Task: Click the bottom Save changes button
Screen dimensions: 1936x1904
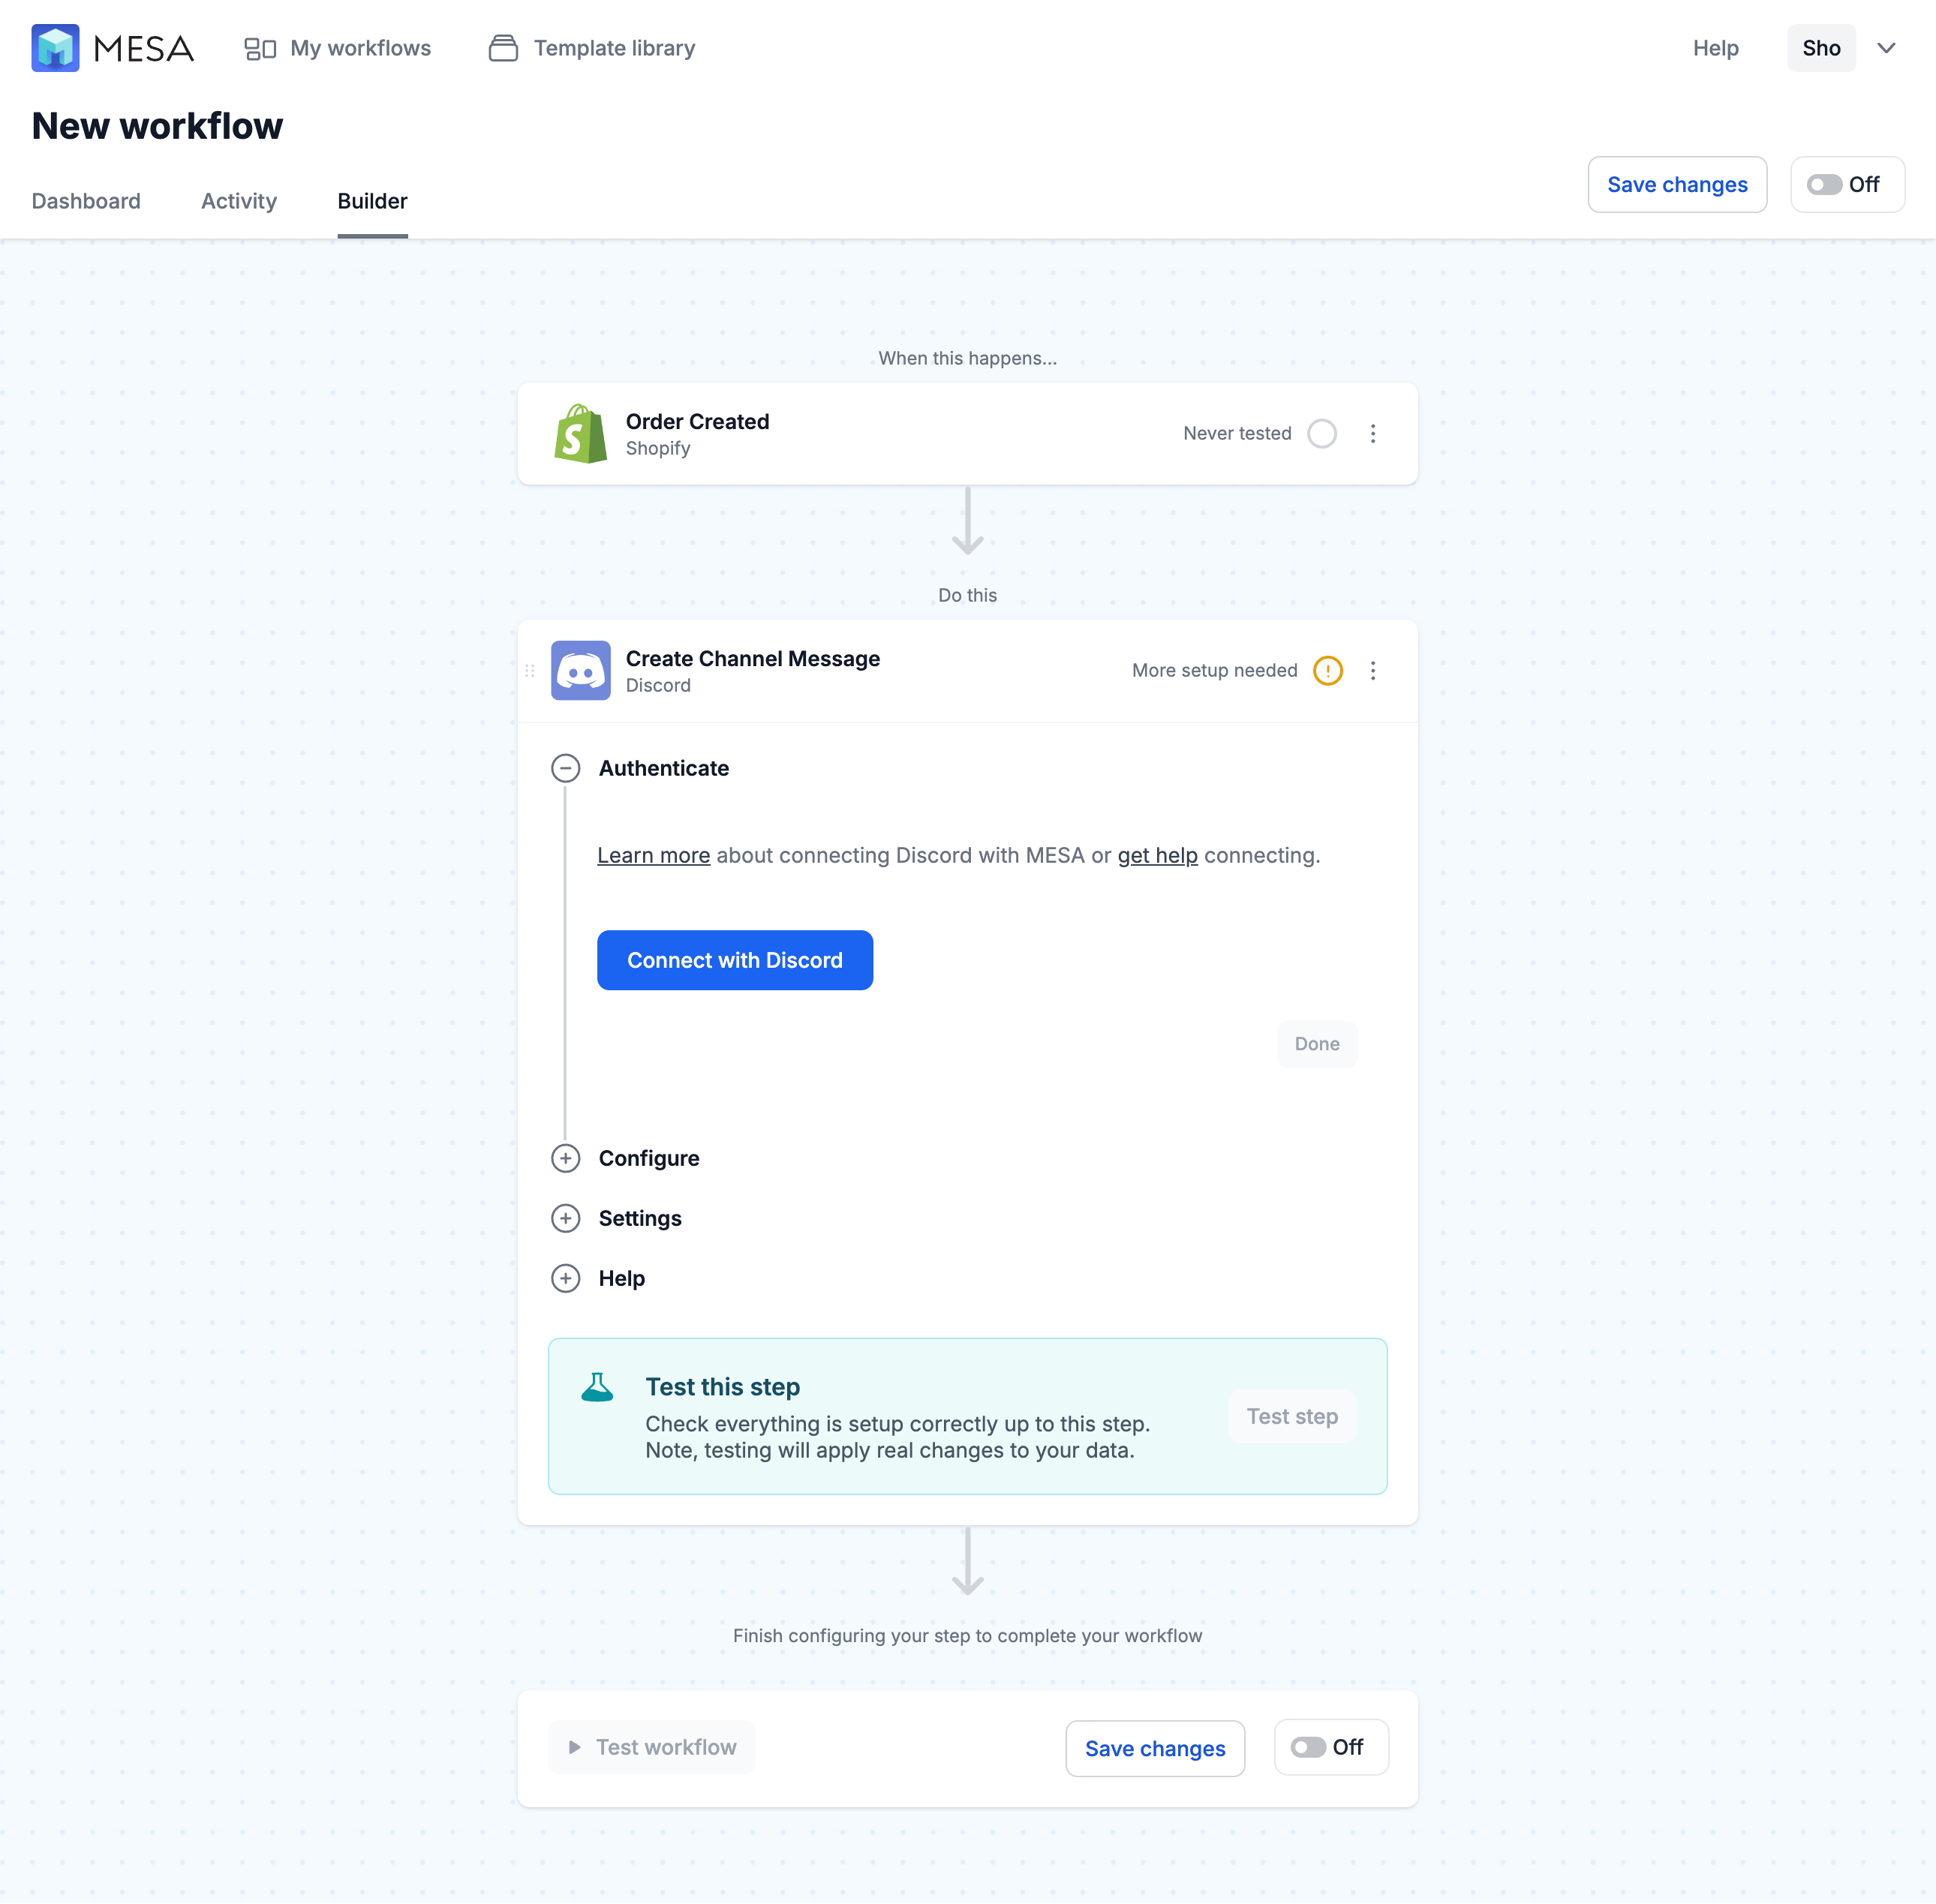Action: tap(1155, 1748)
